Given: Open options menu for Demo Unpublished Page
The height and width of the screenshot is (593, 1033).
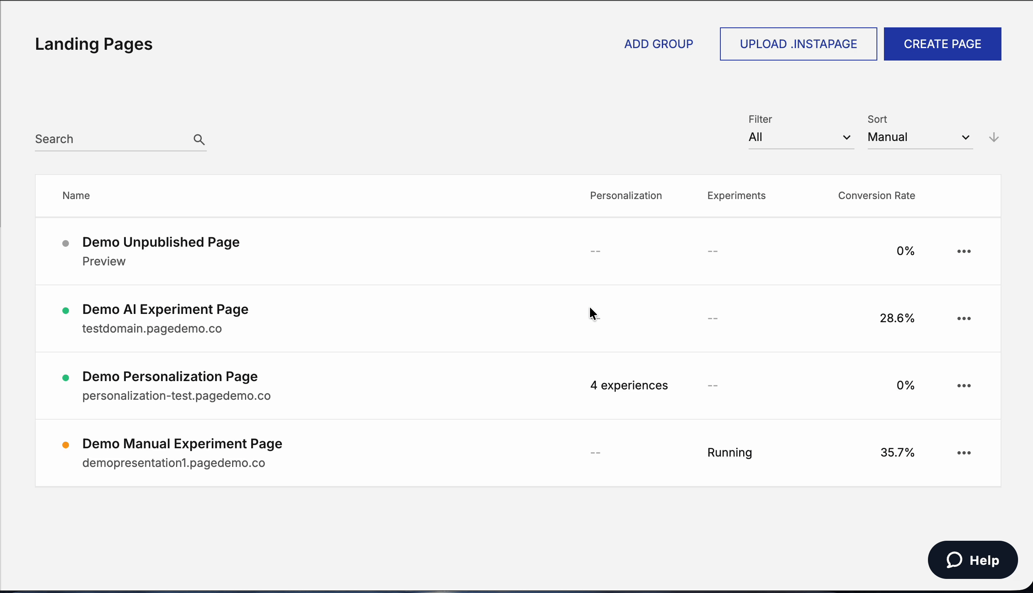Looking at the screenshot, I should pos(964,251).
